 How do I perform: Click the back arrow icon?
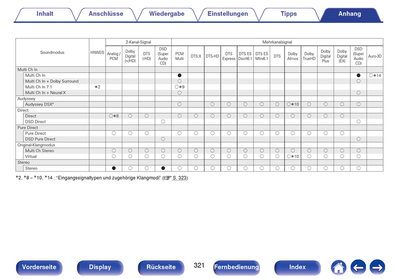tap(358, 267)
